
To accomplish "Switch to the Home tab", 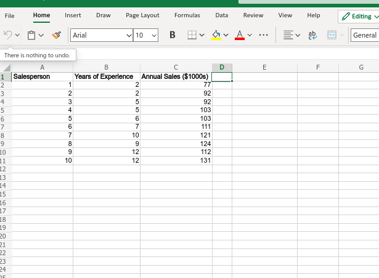I will tap(41, 15).
